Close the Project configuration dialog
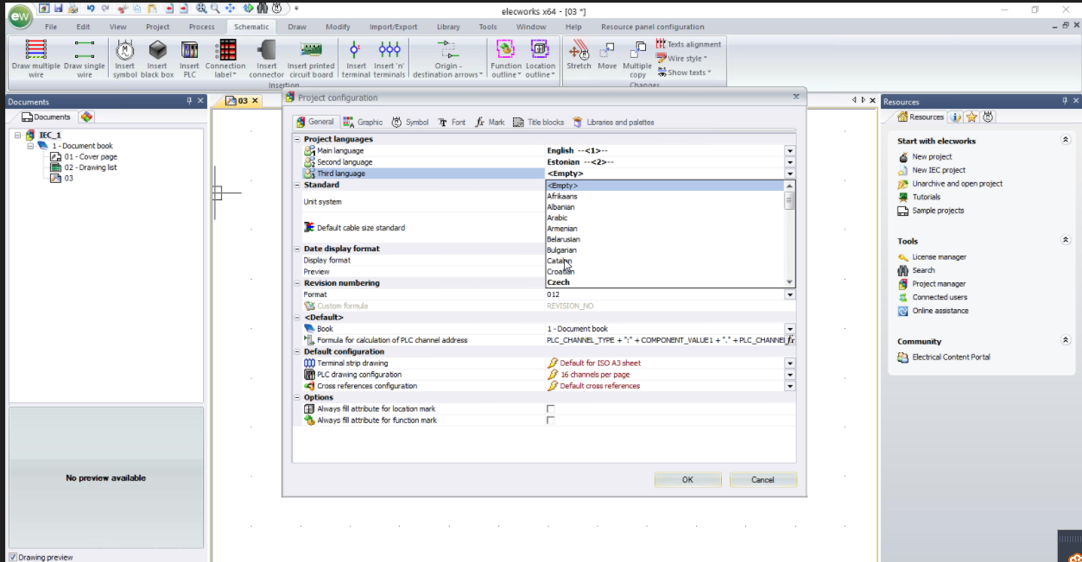 pyautogui.click(x=796, y=97)
